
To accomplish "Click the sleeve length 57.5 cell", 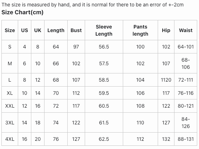I will 104,63.
